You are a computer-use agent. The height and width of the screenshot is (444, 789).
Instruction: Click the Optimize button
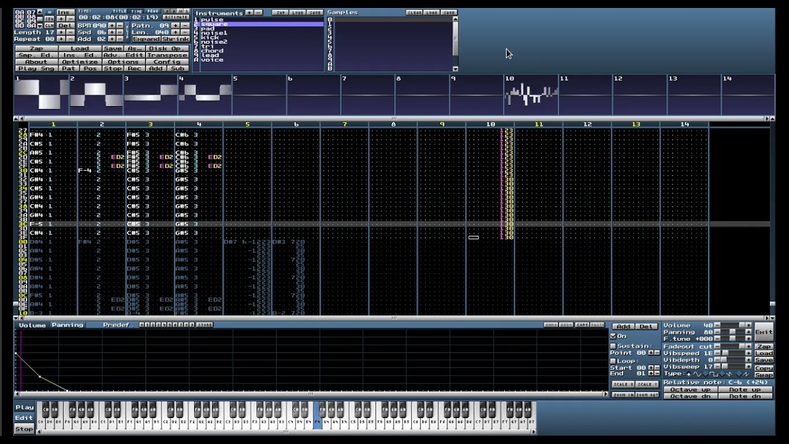[x=80, y=62]
